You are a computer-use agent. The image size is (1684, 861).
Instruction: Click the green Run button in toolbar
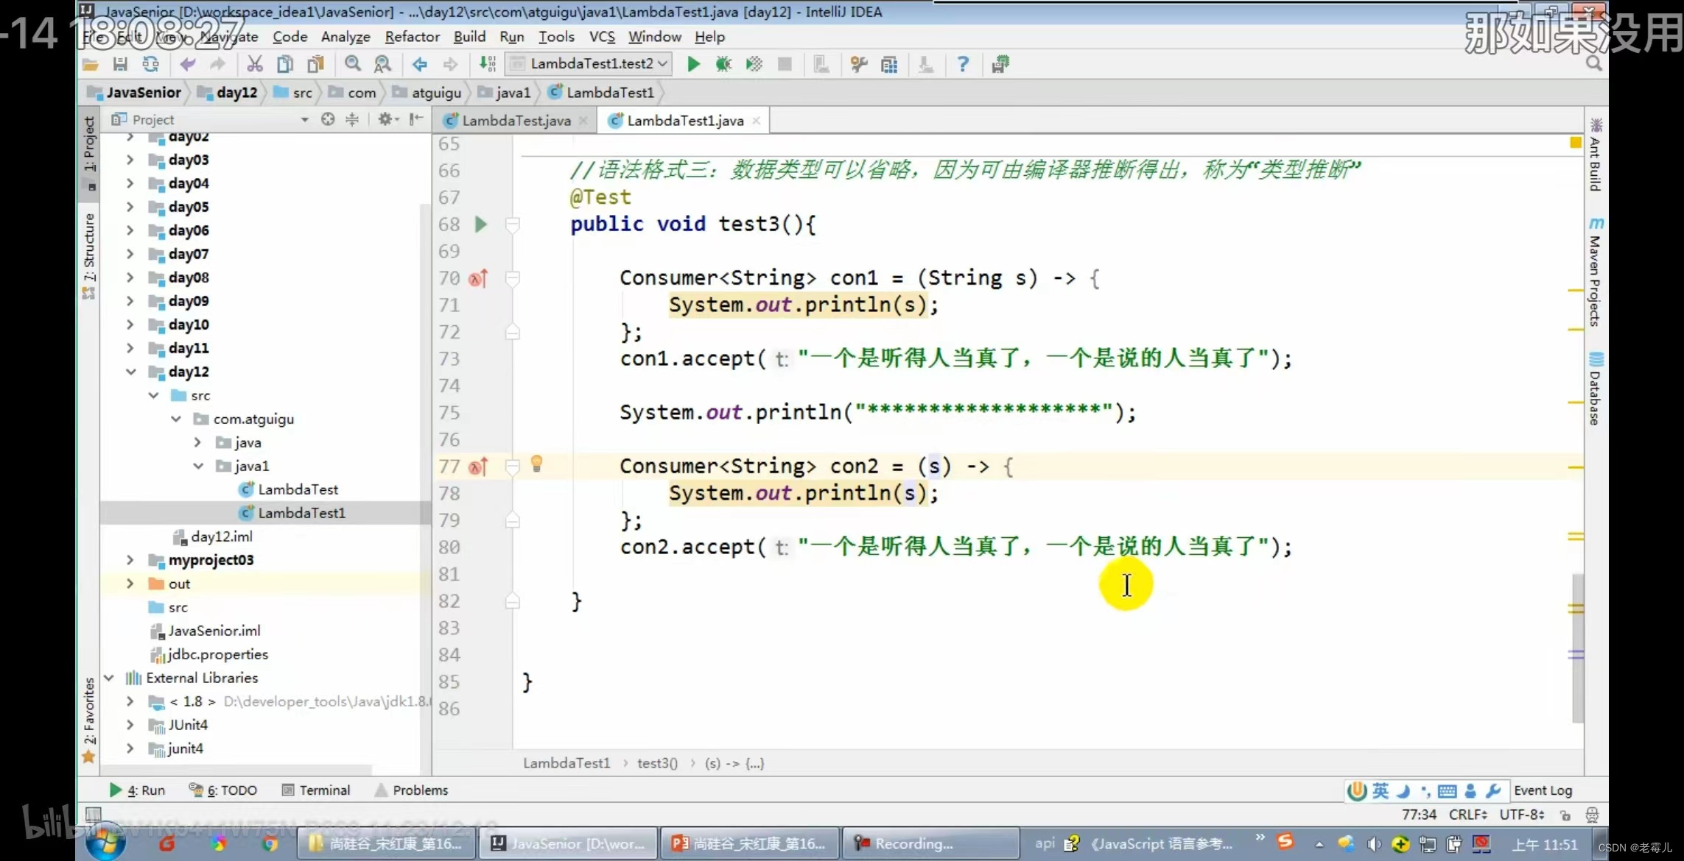coord(692,64)
